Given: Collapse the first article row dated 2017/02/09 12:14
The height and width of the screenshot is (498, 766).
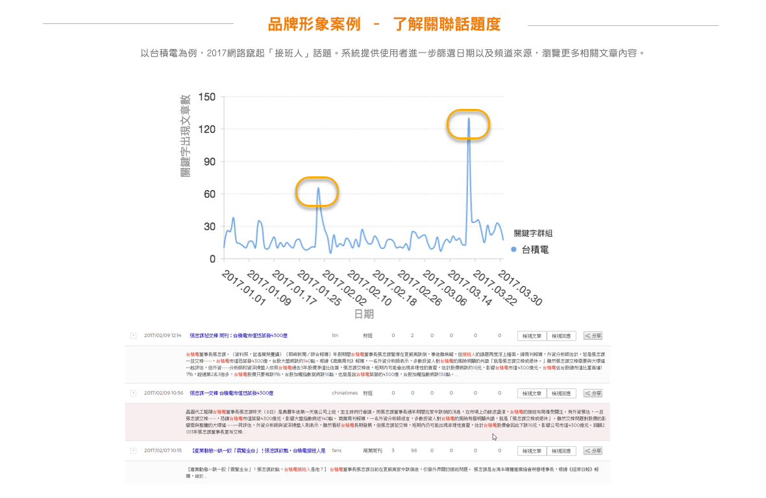Looking at the screenshot, I should pos(133,336).
